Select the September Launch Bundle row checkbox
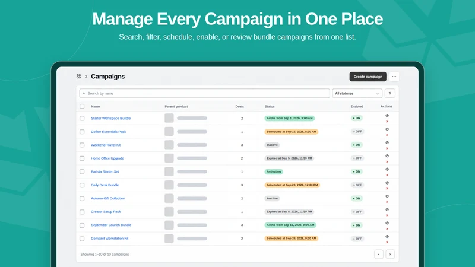Image resolution: width=475 pixels, height=267 pixels. click(82, 225)
